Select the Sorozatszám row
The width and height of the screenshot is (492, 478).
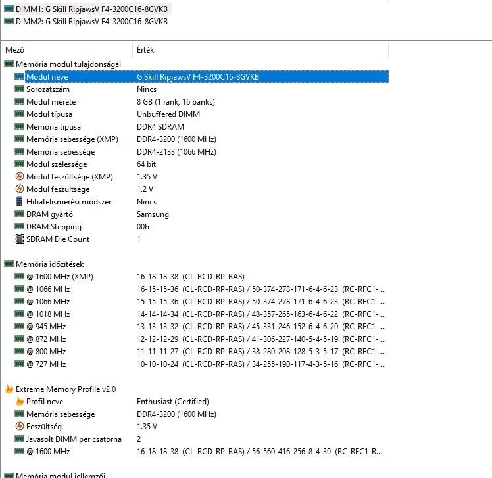(x=201, y=89)
